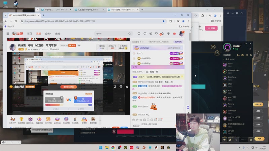Click the Douyu page vertical scrollbar
The height and width of the screenshot is (151, 269).
pyautogui.click(x=190, y=37)
